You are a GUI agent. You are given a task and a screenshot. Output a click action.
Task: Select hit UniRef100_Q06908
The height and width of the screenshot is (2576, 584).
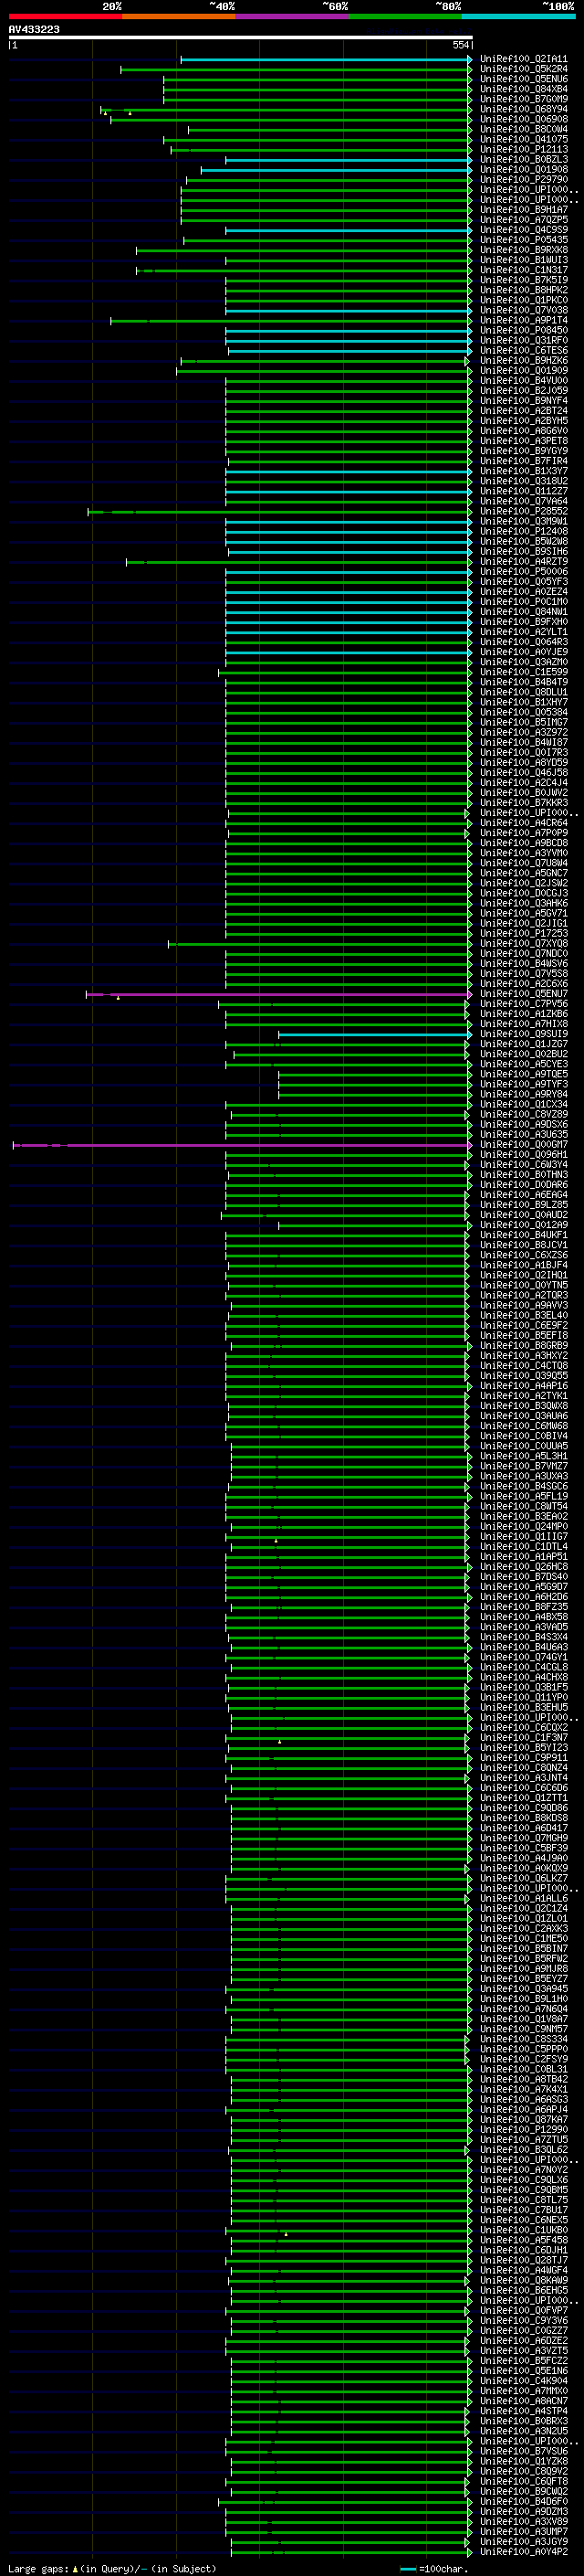[523, 120]
